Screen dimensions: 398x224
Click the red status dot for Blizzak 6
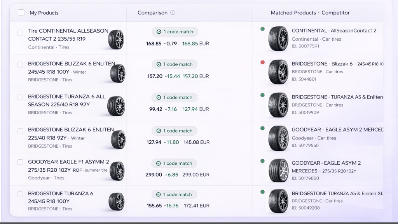pos(263,62)
